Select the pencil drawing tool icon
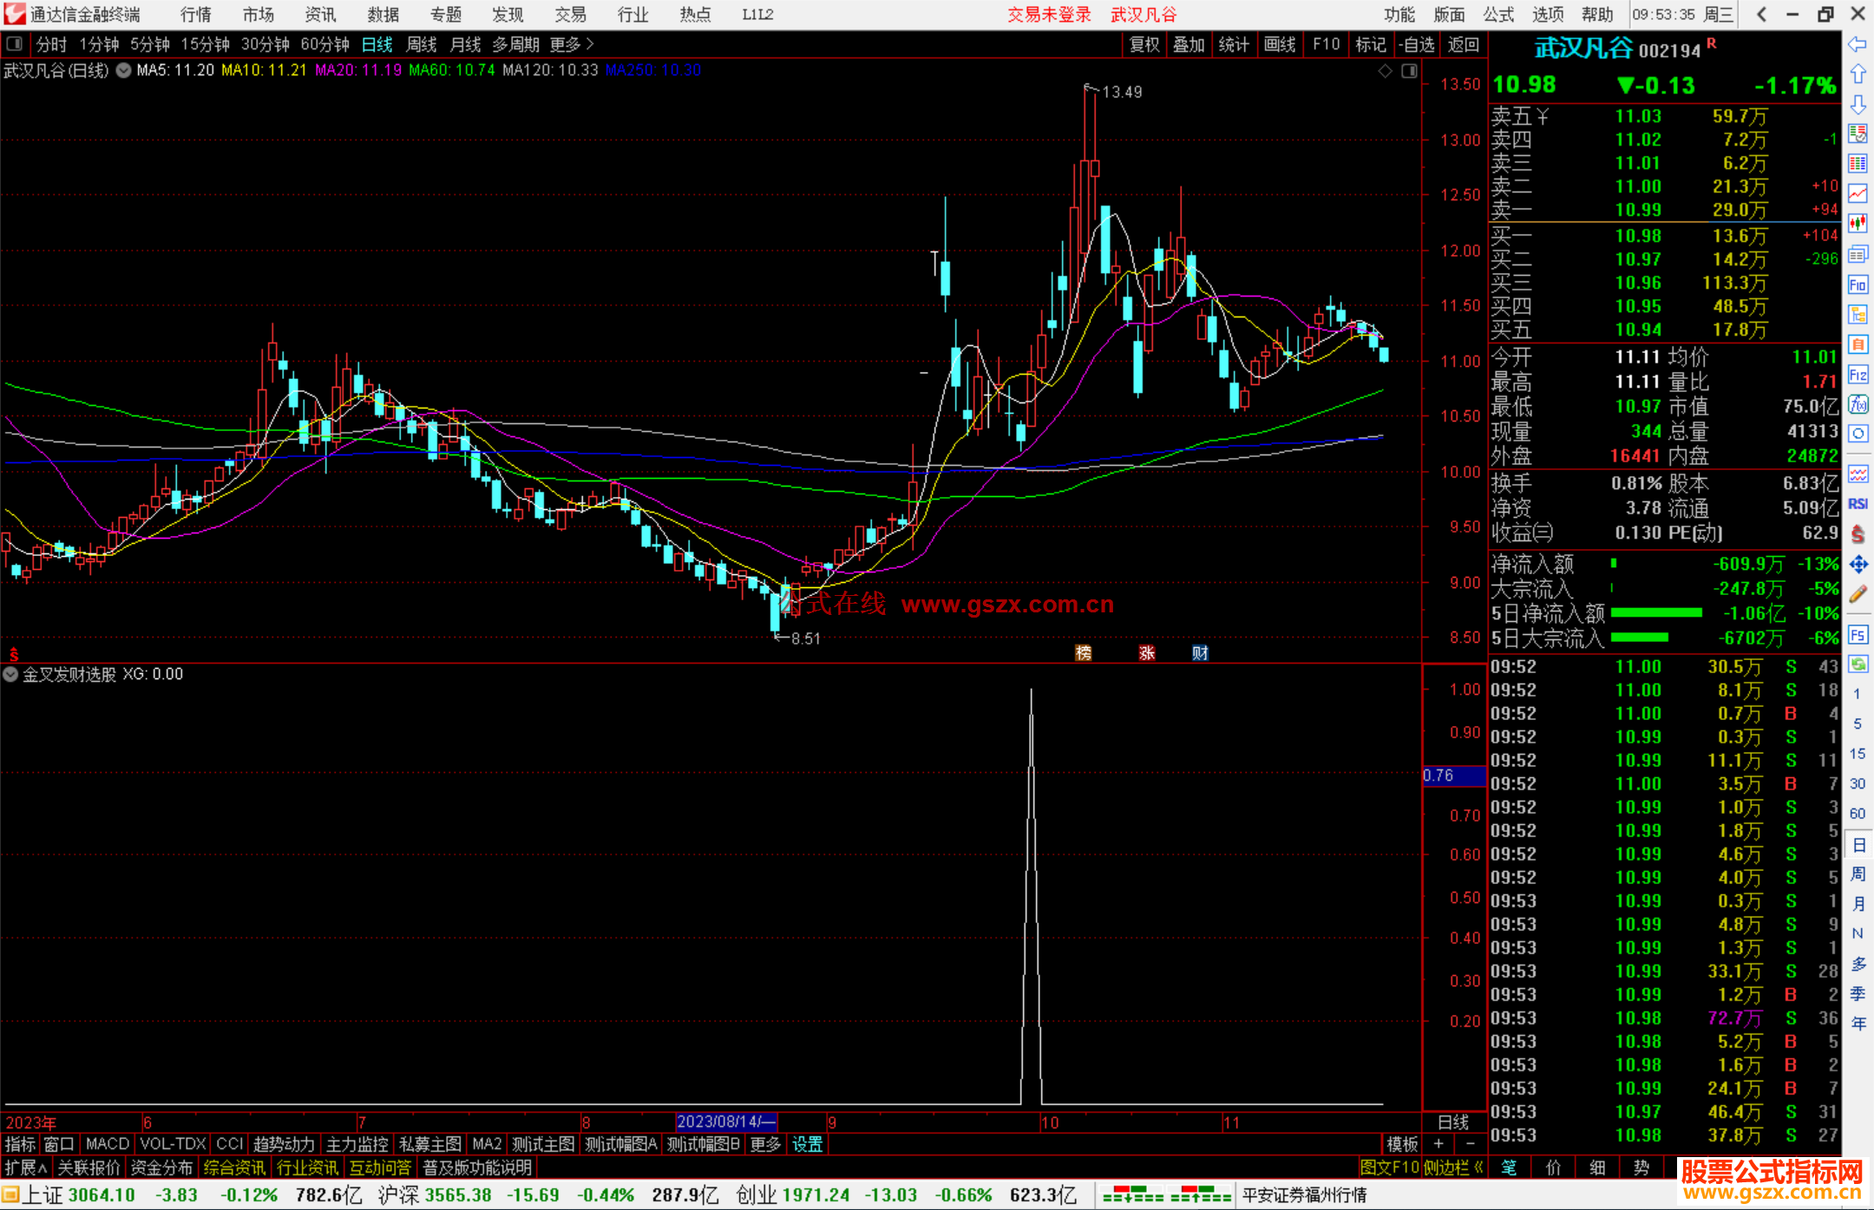The image size is (1874, 1210). coord(1858,594)
